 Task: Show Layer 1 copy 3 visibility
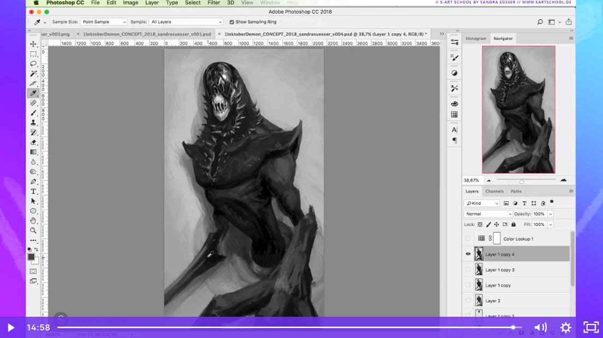(x=468, y=270)
